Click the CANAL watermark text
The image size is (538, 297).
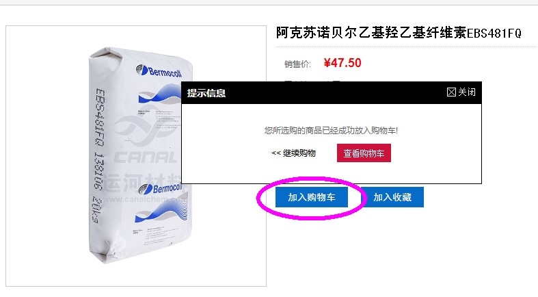pos(145,157)
